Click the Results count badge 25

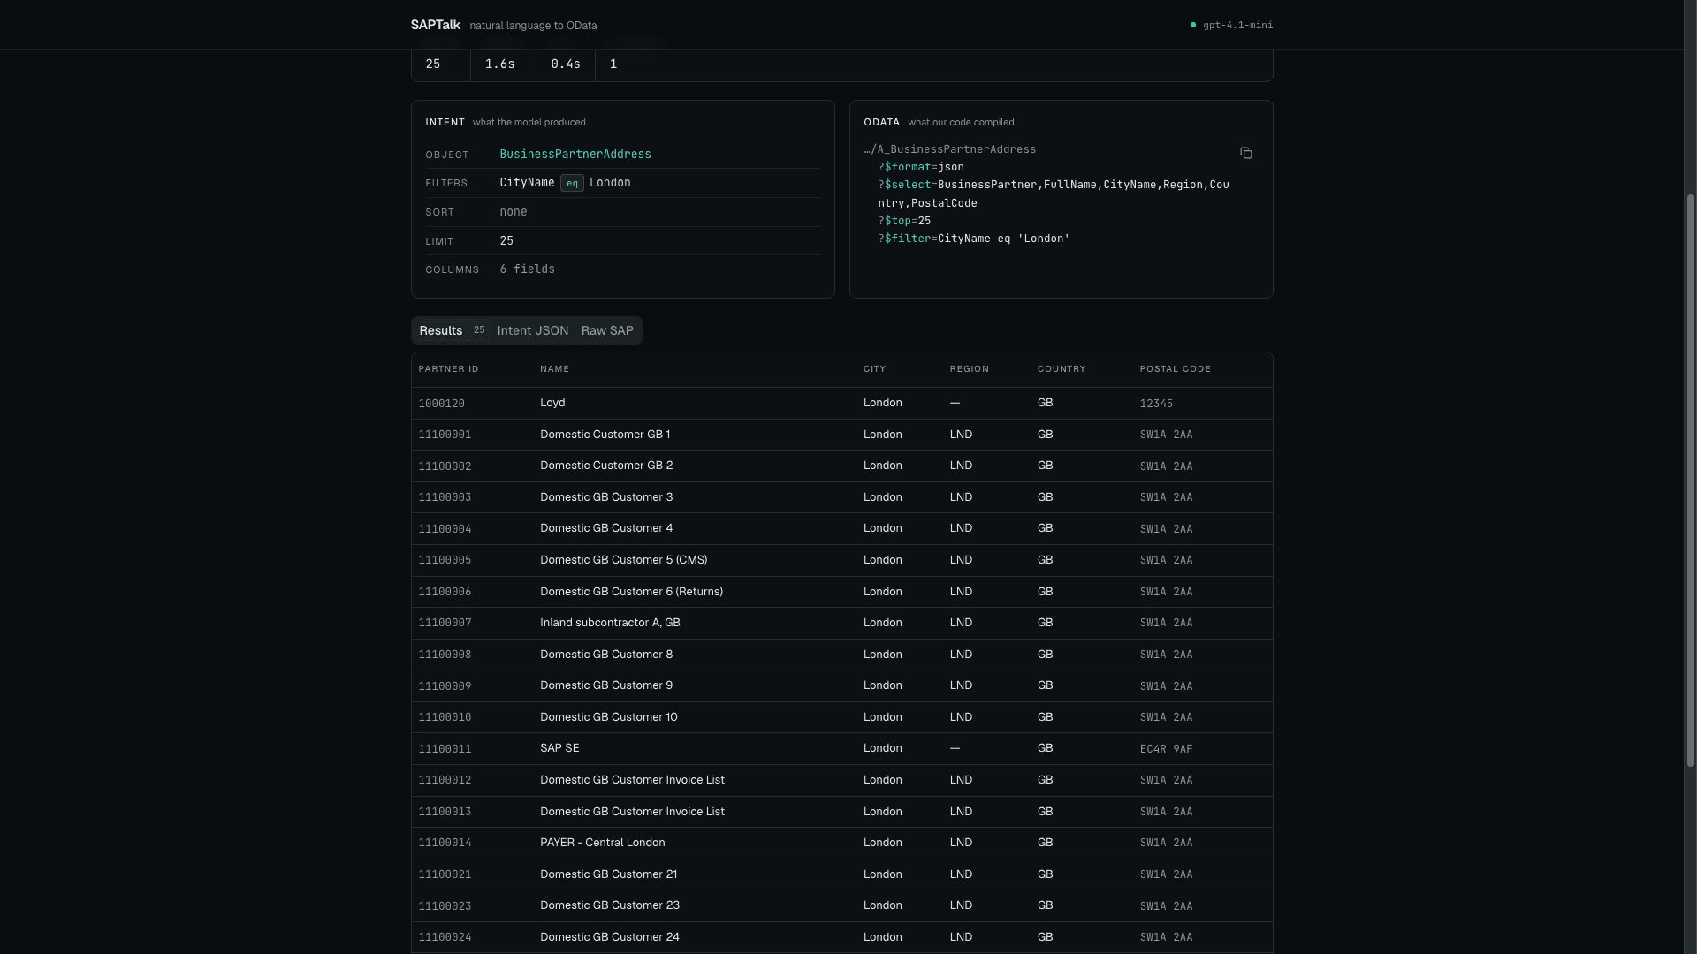click(x=479, y=330)
